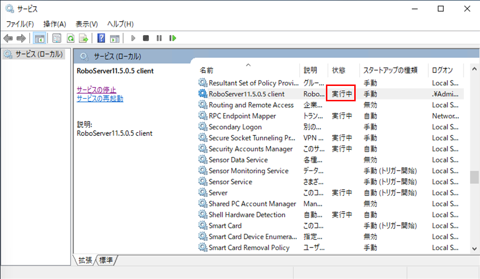Switch to the 標準 tab
Image resolution: width=480 pixels, height=279 pixels.
point(106,260)
